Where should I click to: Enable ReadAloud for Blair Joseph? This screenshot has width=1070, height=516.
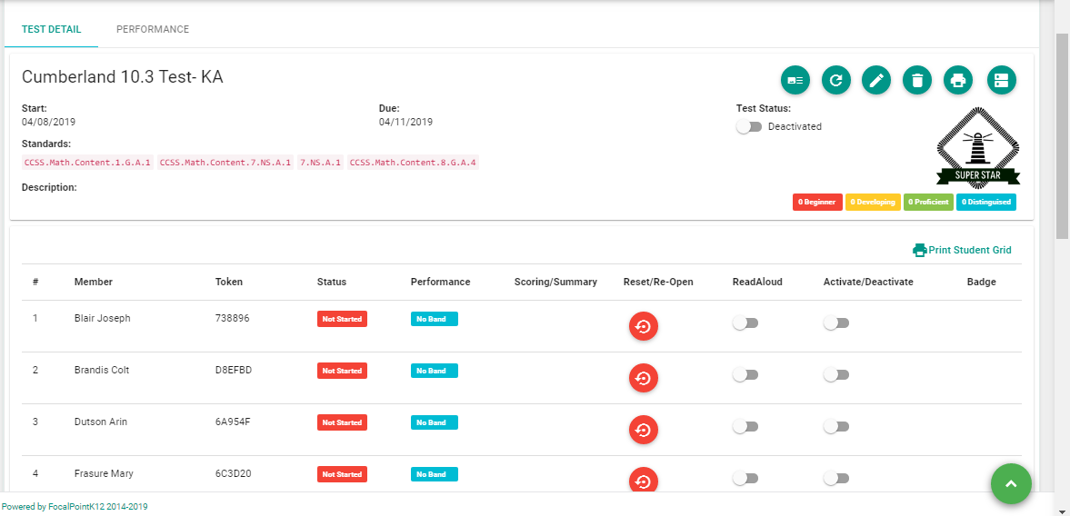745,323
